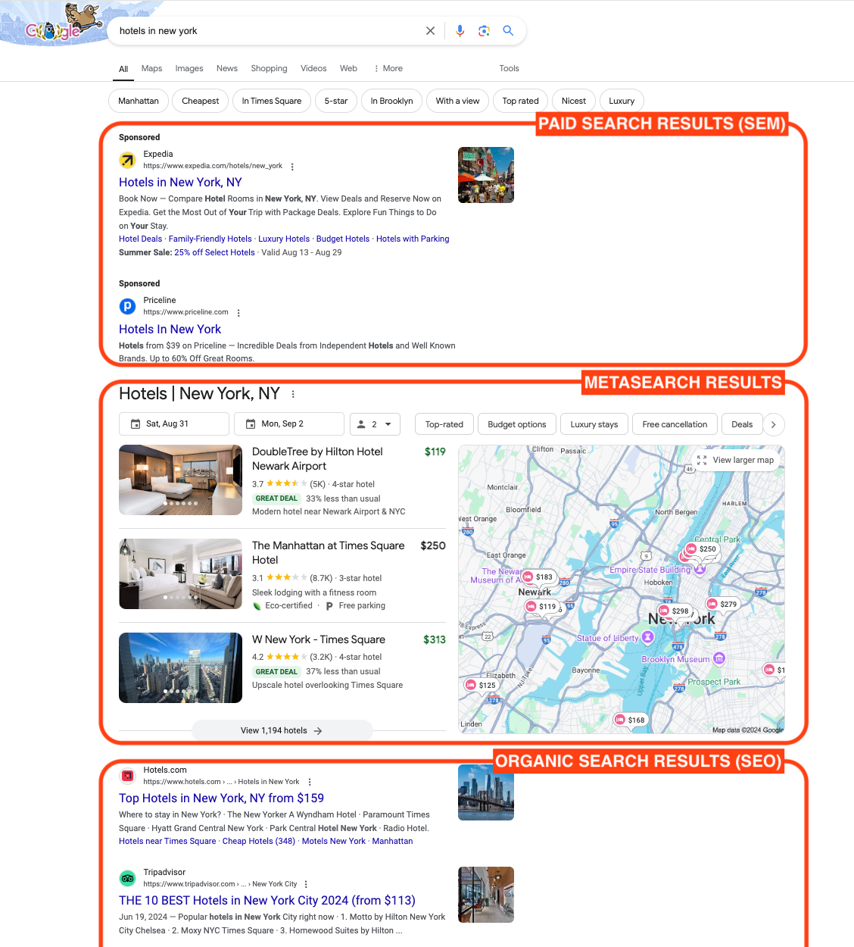Toggle the Budget options filter

(517, 424)
